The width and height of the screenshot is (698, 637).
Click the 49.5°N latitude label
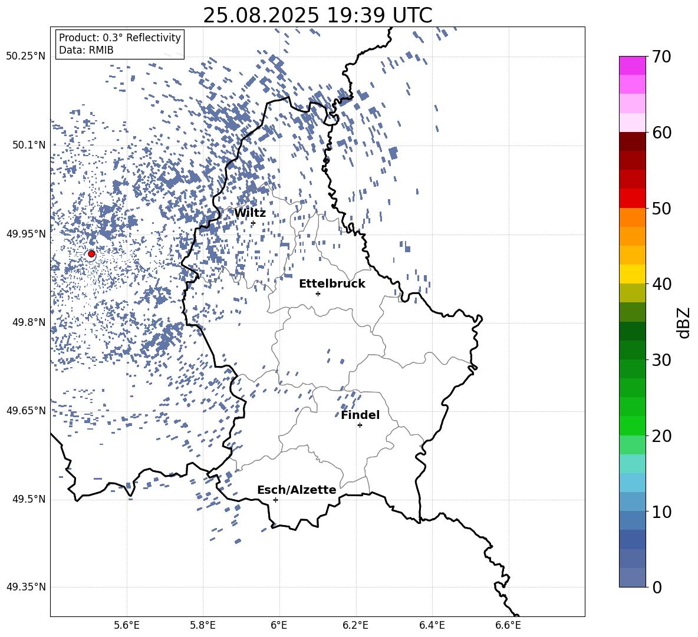point(29,499)
